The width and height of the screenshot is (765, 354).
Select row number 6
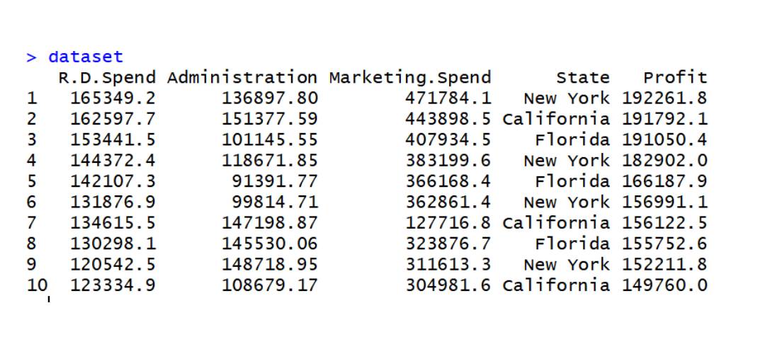click(x=31, y=202)
